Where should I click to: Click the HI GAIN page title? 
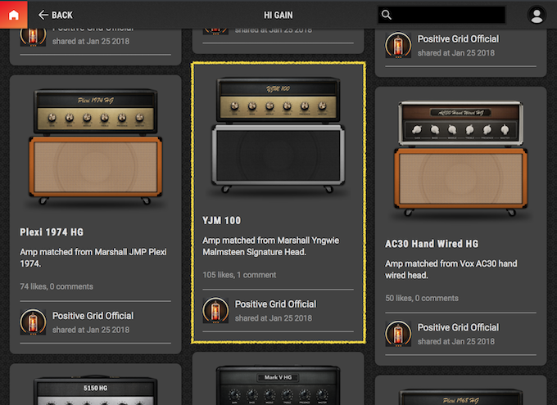[x=278, y=16]
